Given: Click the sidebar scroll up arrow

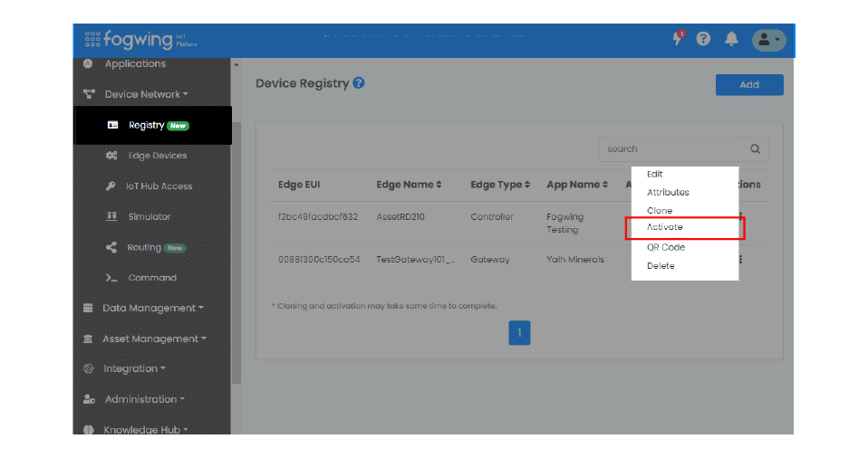Looking at the screenshot, I should [236, 65].
